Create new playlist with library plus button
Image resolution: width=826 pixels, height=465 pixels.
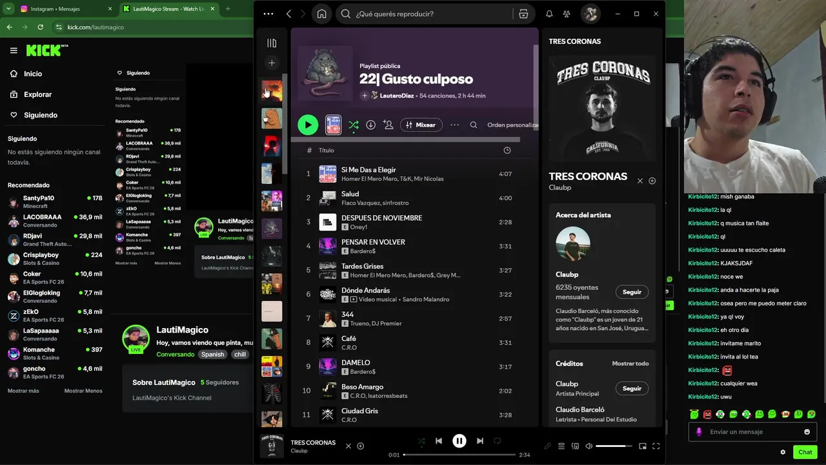pyautogui.click(x=272, y=63)
